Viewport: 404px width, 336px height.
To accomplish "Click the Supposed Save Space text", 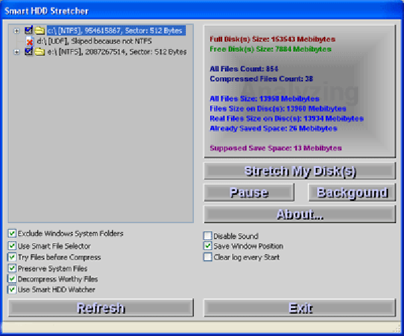I will pyautogui.click(x=275, y=148).
